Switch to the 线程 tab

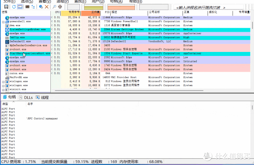pos(42,98)
